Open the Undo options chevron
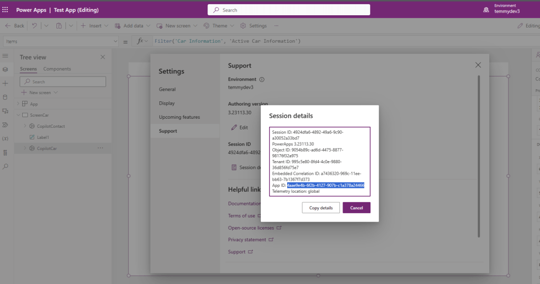 click(x=46, y=26)
